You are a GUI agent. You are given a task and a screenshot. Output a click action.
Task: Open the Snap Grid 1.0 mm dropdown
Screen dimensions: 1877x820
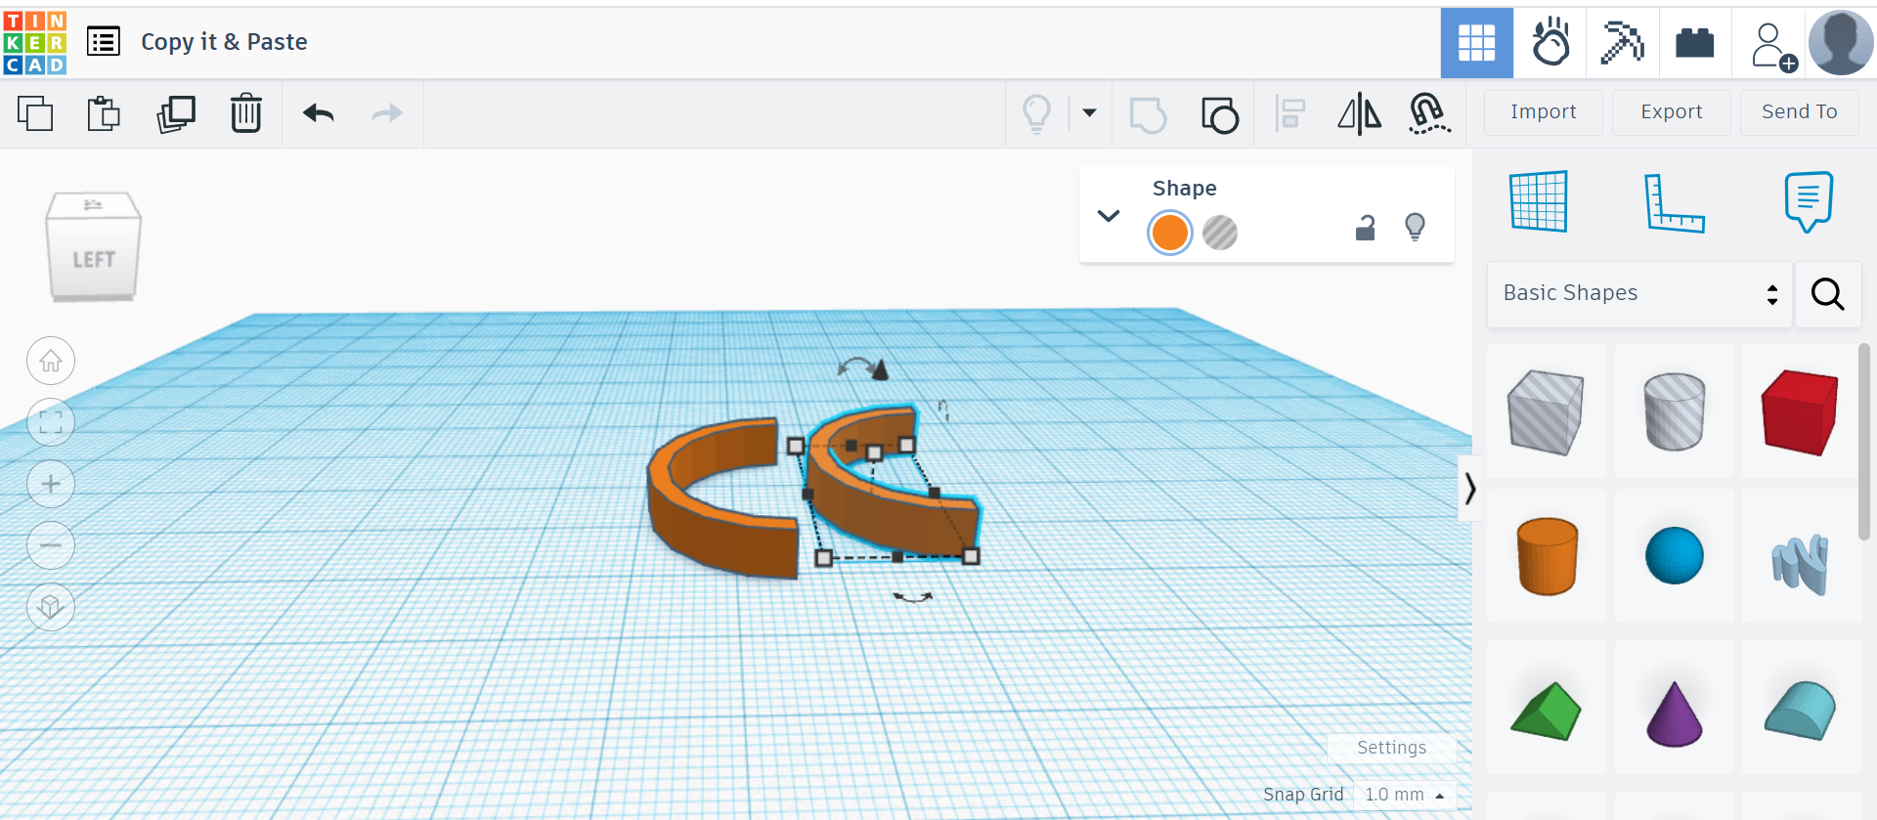click(1405, 795)
